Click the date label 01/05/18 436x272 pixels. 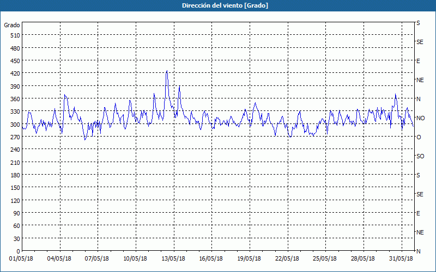click(x=21, y=259)
